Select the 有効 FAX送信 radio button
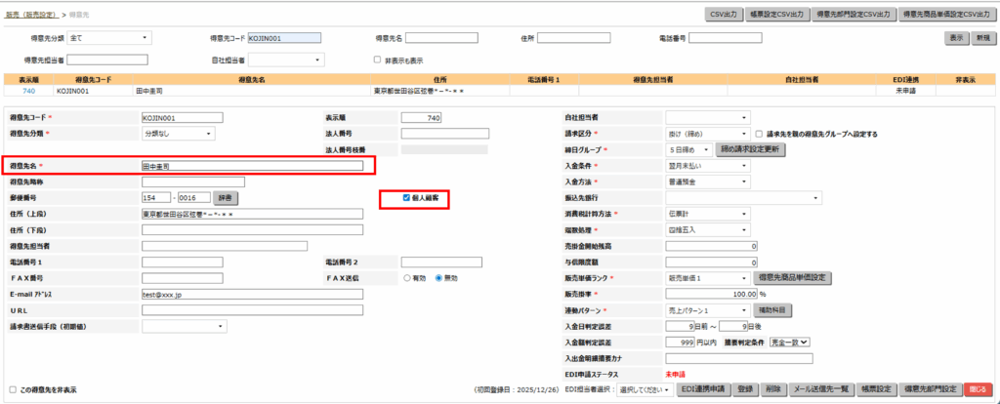 408,278
